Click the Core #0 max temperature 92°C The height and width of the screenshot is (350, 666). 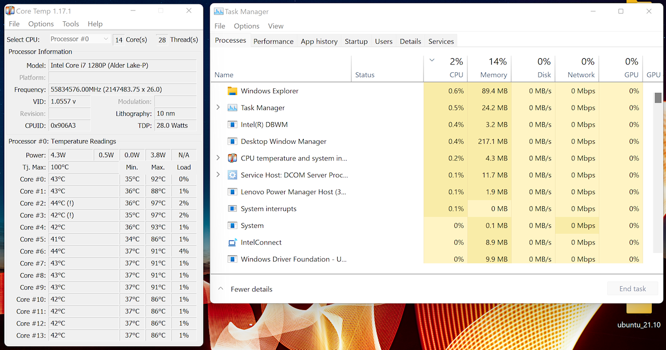pyautogui.click(x=158, y=179)
